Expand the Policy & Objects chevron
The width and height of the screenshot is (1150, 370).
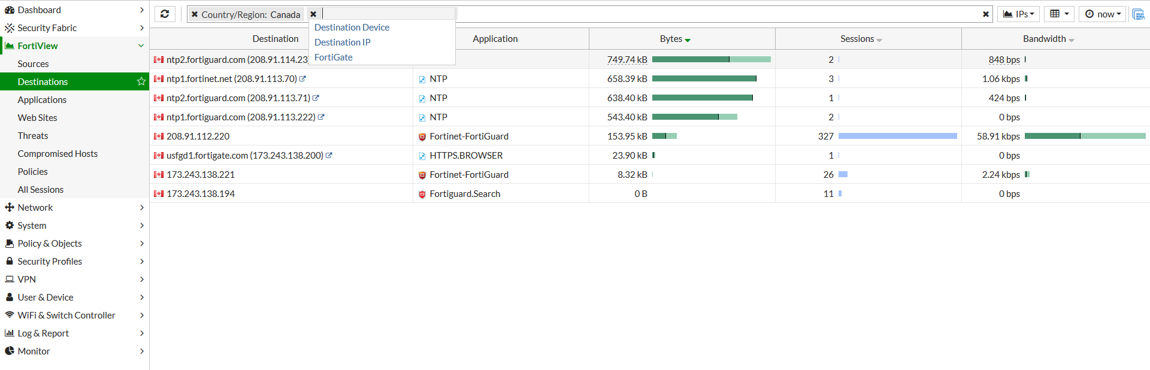click(x=142, y=243)
